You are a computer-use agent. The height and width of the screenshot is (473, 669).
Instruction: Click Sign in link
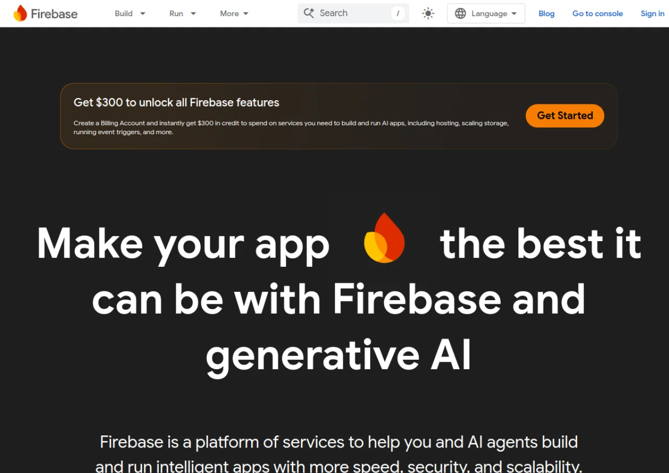(652, 14)
